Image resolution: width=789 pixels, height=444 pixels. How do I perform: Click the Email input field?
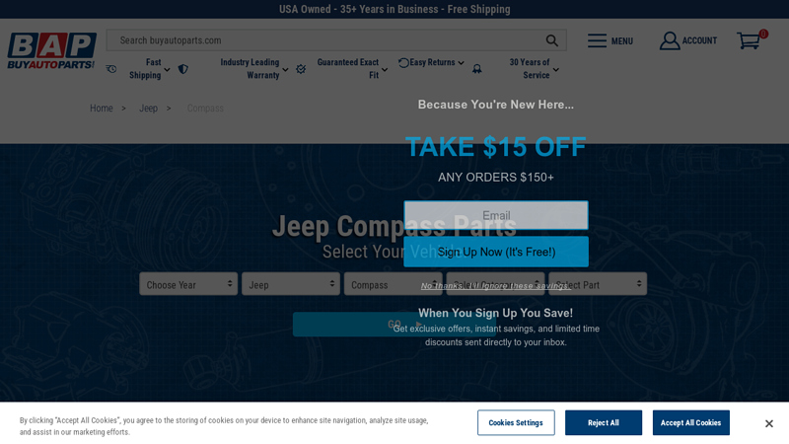point(496,215)
